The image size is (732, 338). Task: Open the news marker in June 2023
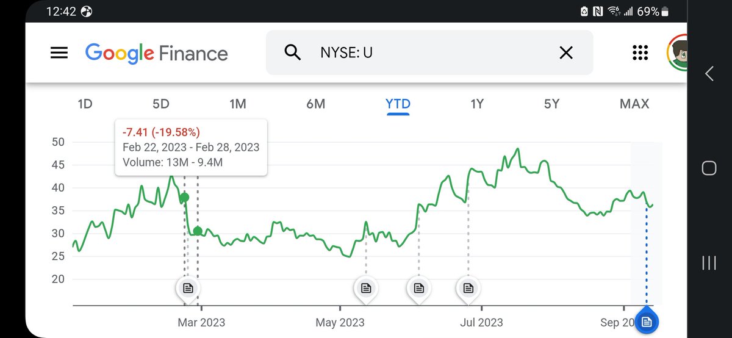[418, 288]
